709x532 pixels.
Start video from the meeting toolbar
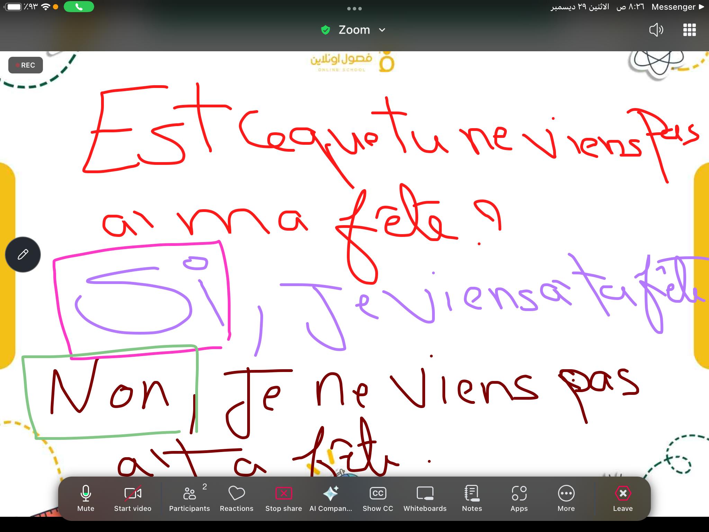133,498
